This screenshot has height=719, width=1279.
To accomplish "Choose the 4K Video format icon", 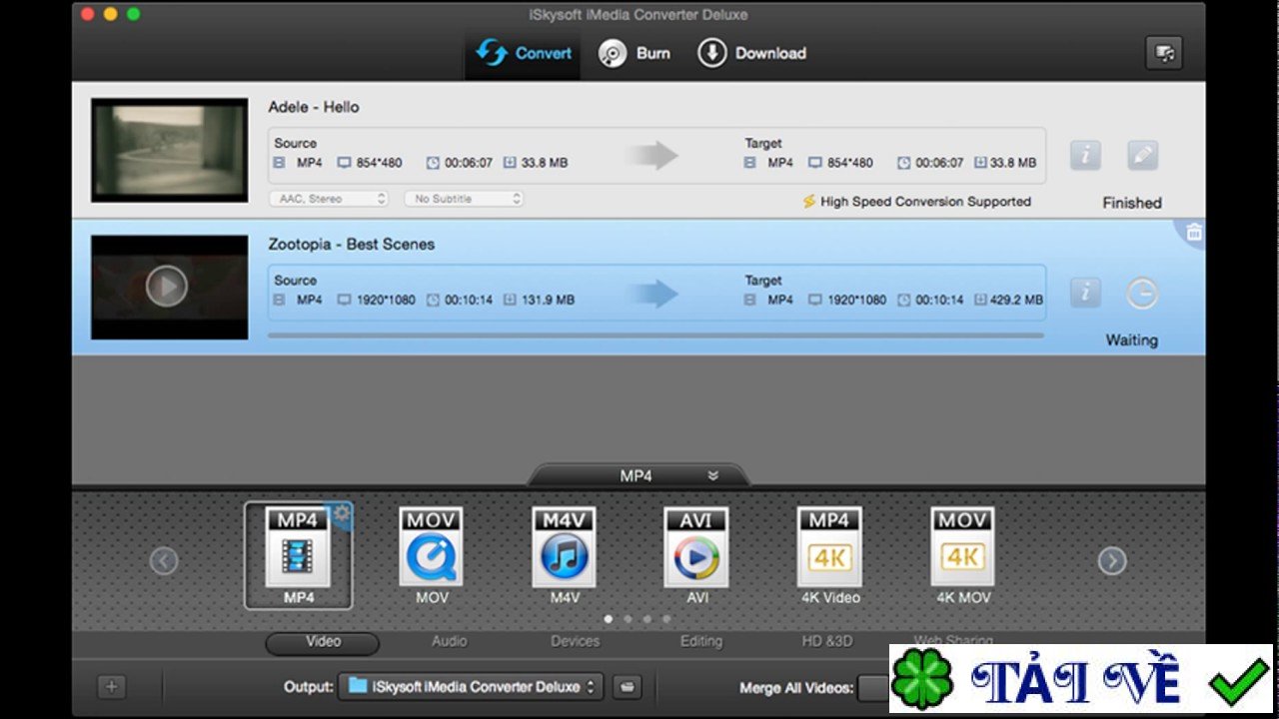I will (x=829, y=547).
